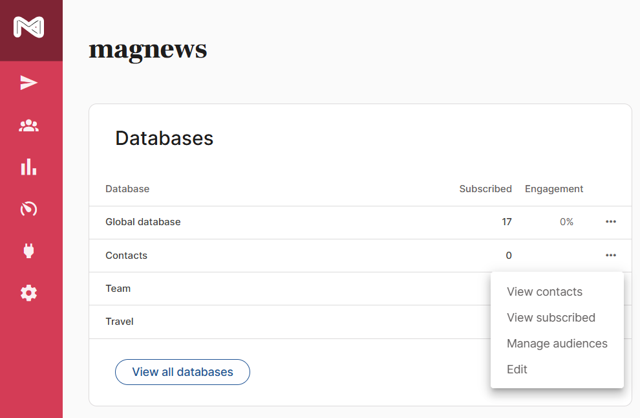
Task: Open the bar chart analytics icon
Action: coord(28,167)
